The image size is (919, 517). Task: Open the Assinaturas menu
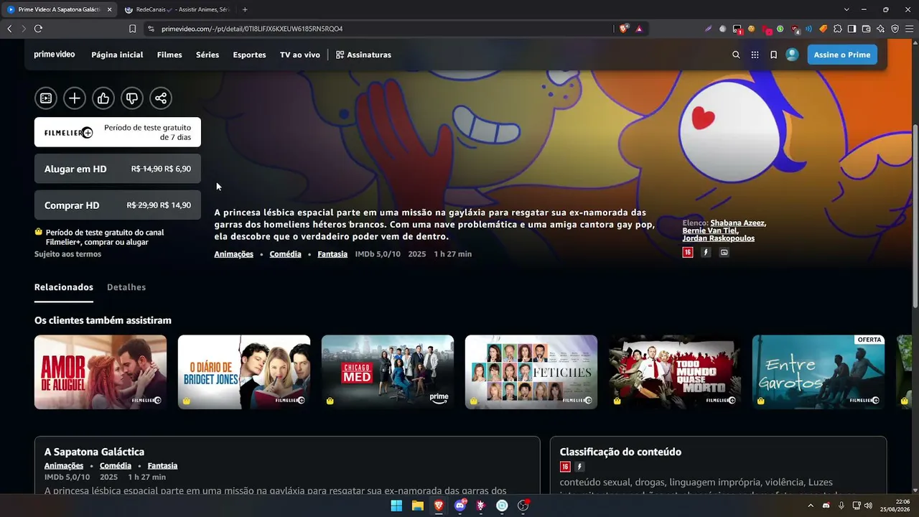(363, 55)
